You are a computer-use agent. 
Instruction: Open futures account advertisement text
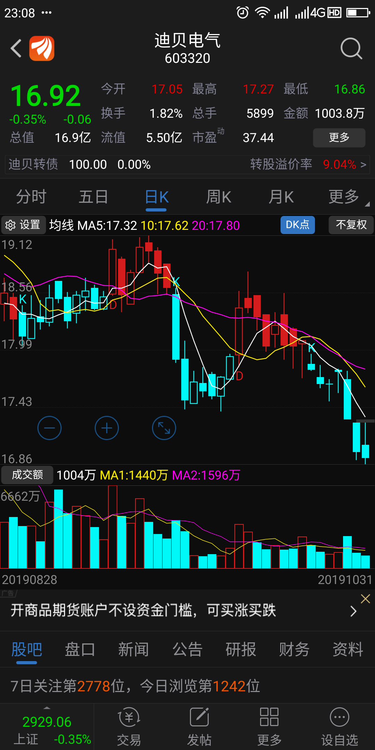click(143, 610)
